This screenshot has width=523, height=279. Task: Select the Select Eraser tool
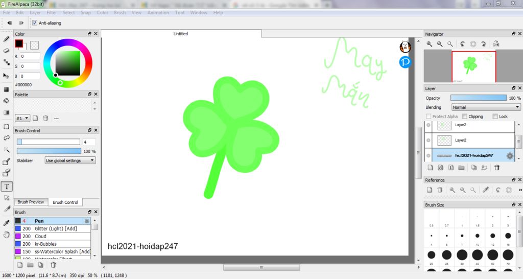[6, 173]
